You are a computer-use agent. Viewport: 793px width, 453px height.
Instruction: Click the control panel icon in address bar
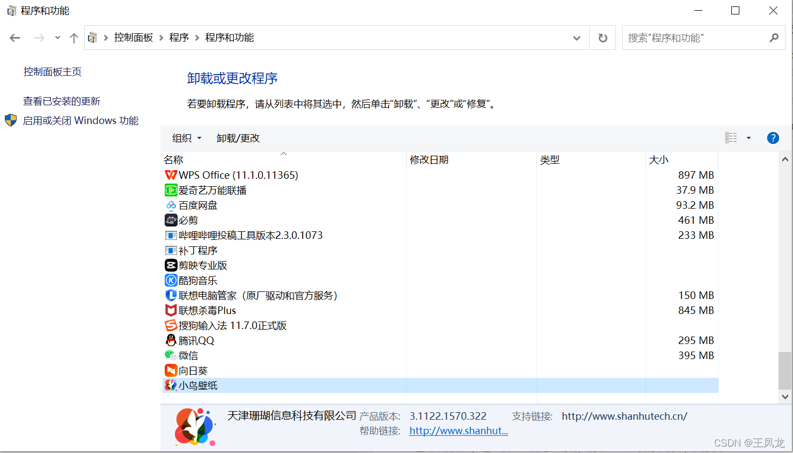[92, 38]
